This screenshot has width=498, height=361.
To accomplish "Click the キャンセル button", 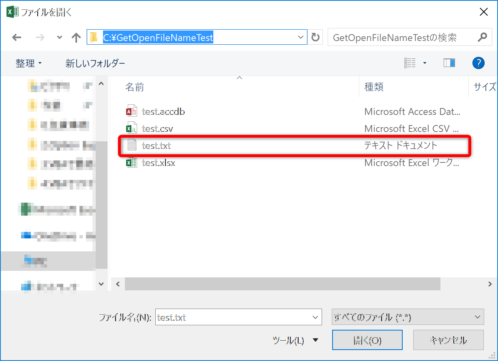I will pyautogui.click(x=448, y=340).
